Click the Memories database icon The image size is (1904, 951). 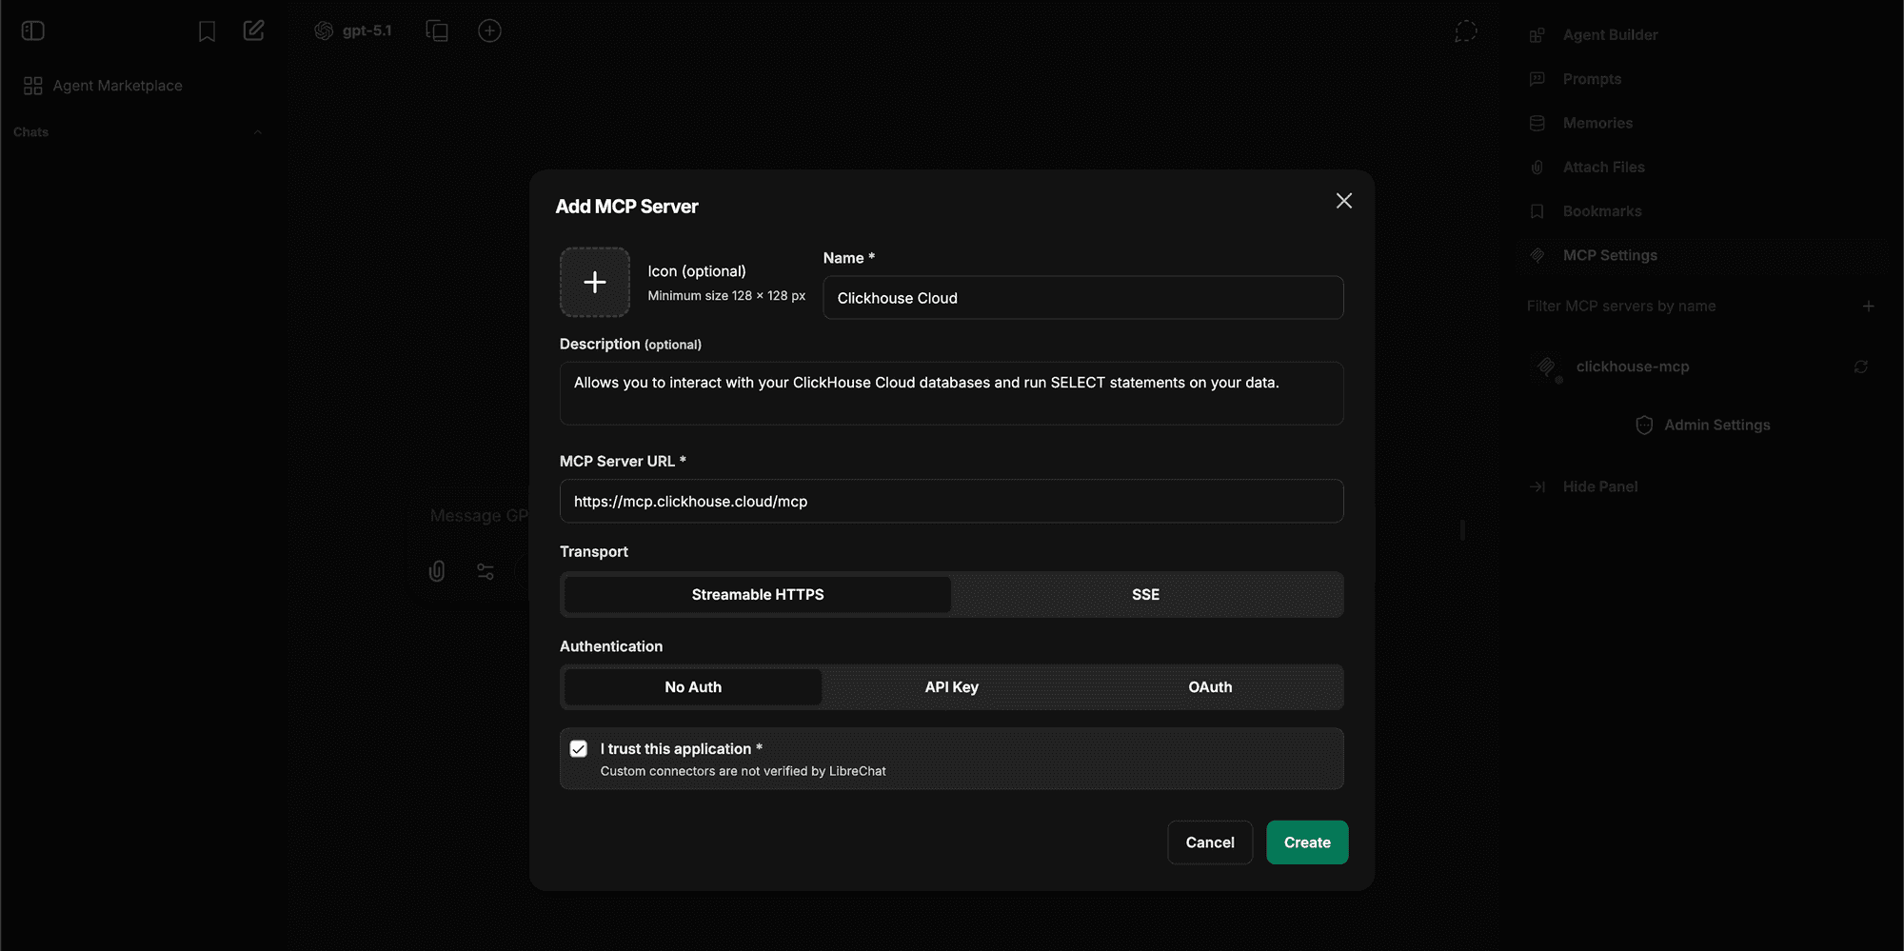1537,123
